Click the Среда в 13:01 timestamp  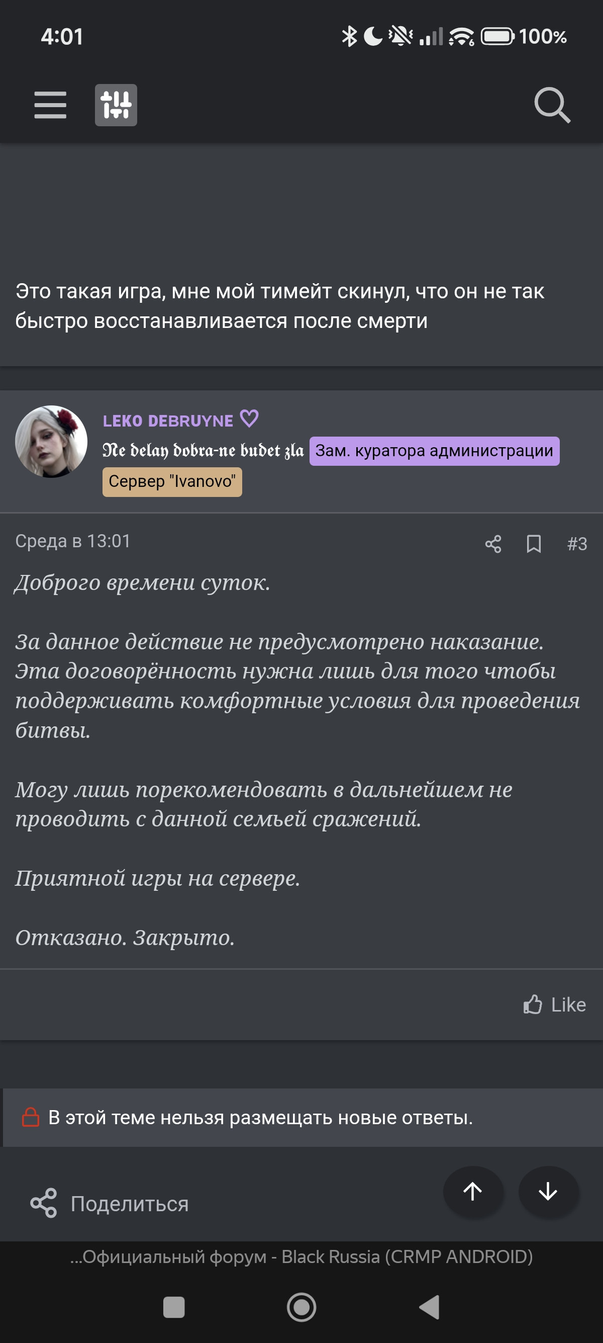72,541
